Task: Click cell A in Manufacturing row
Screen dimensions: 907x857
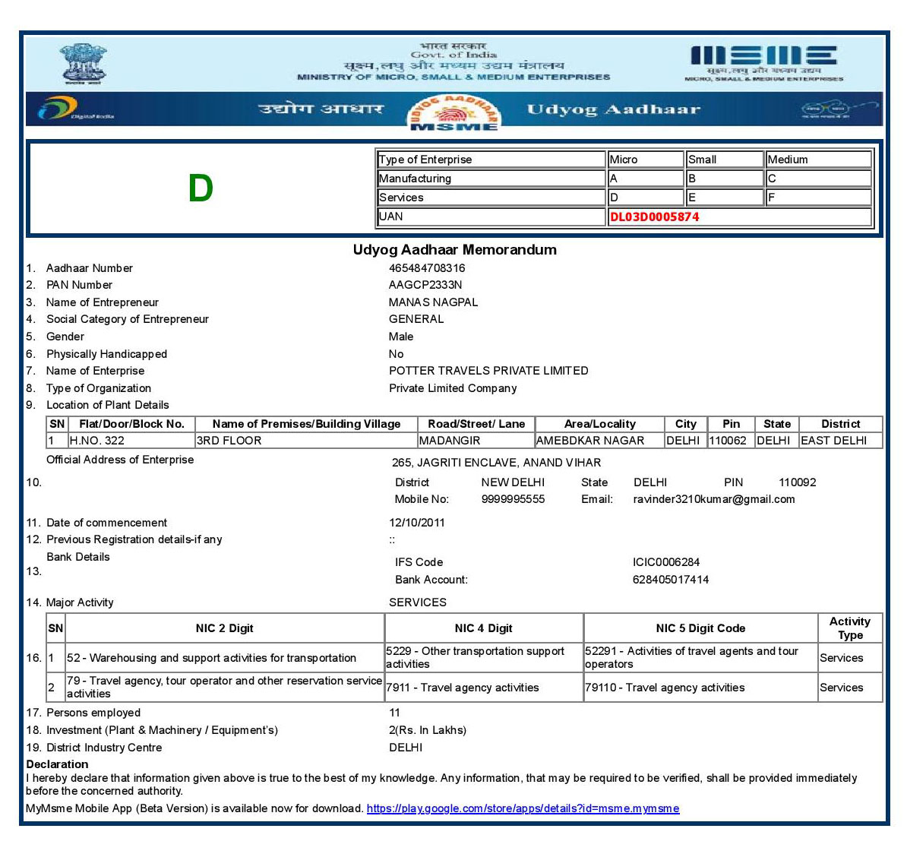Action: [646, 179]
